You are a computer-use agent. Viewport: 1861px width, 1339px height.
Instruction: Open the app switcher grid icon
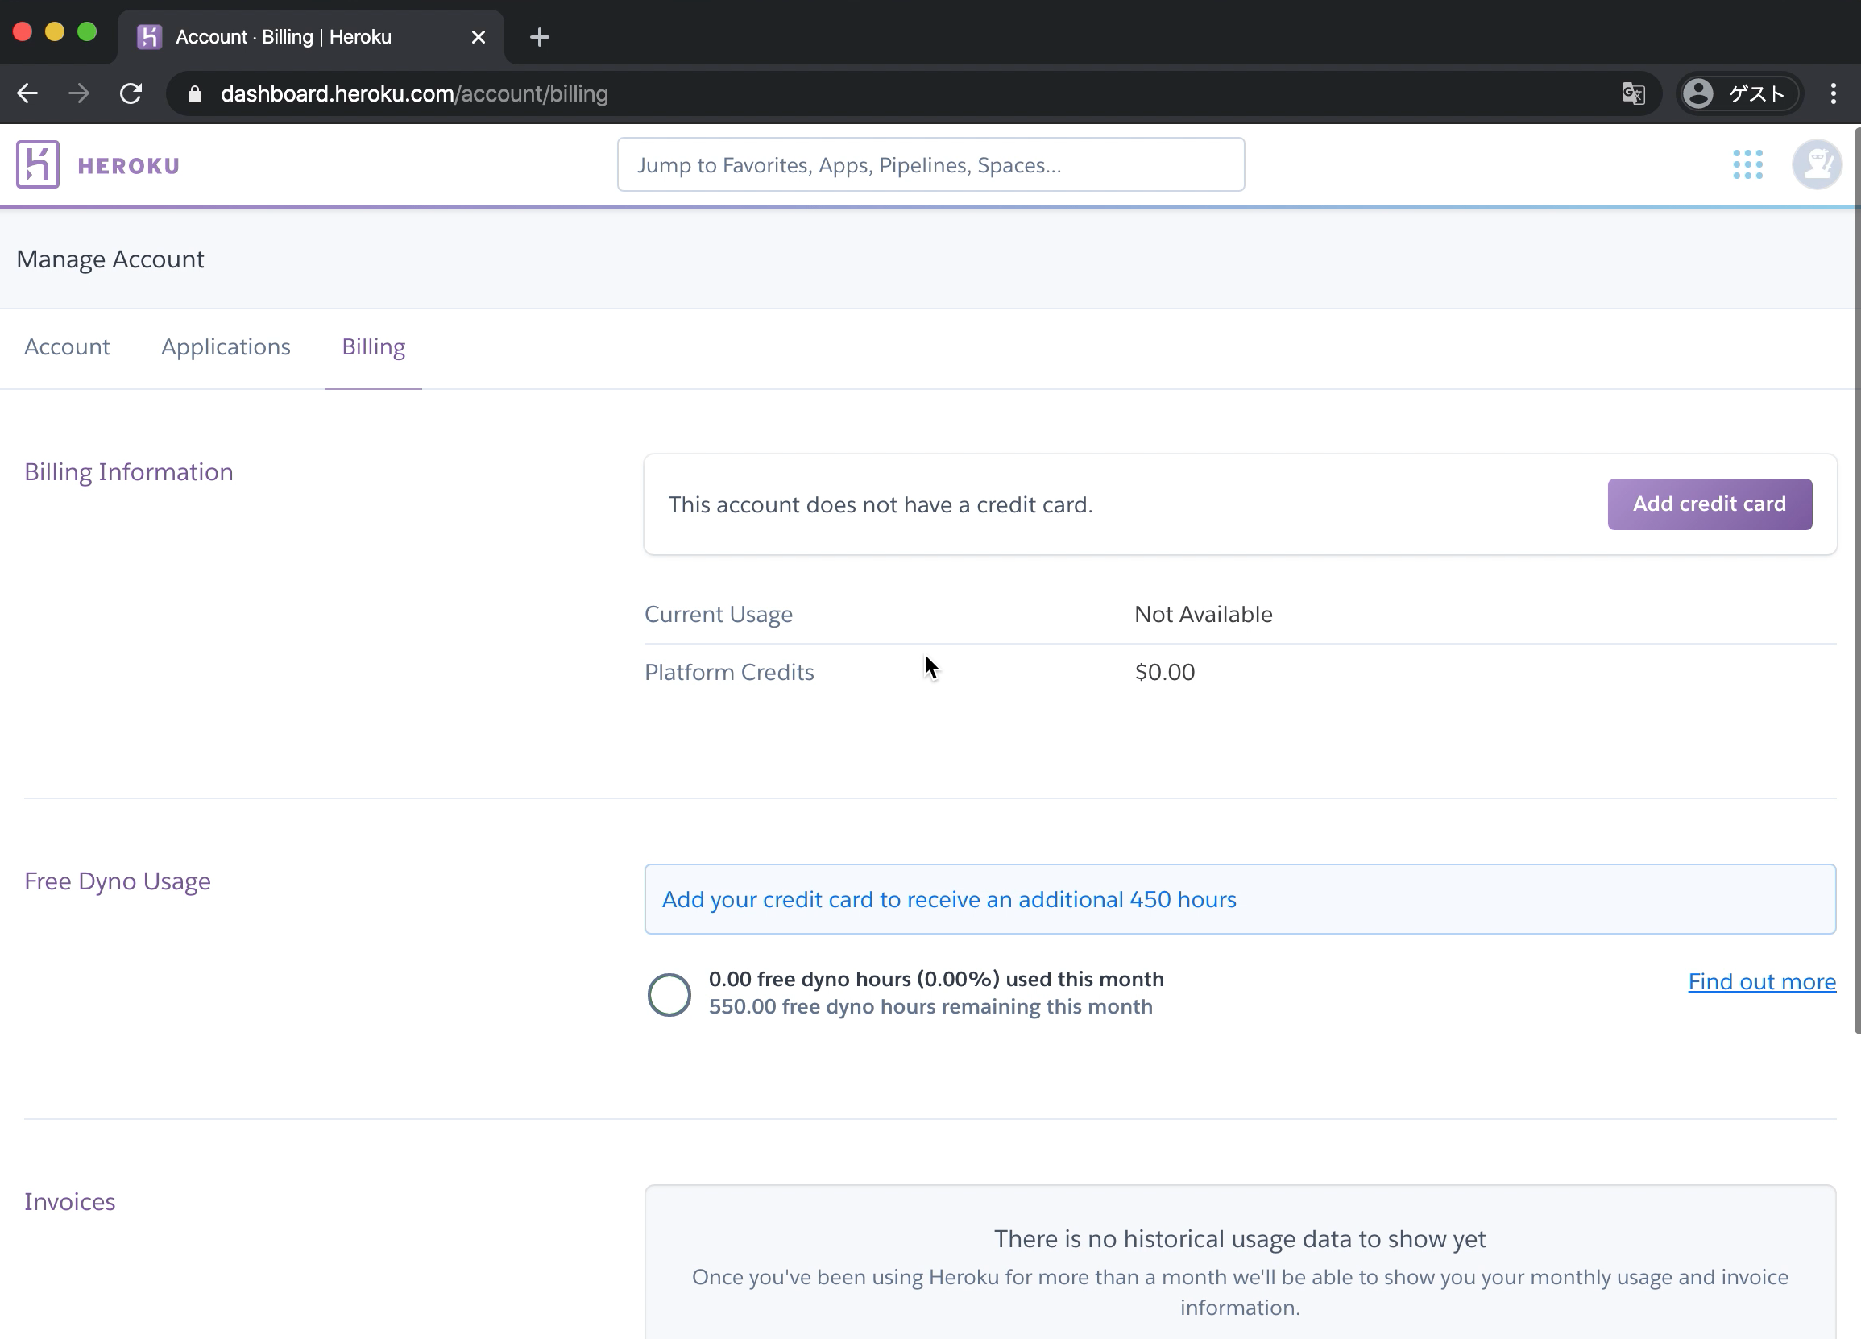pyautogui.click(x=1747, y=164)
